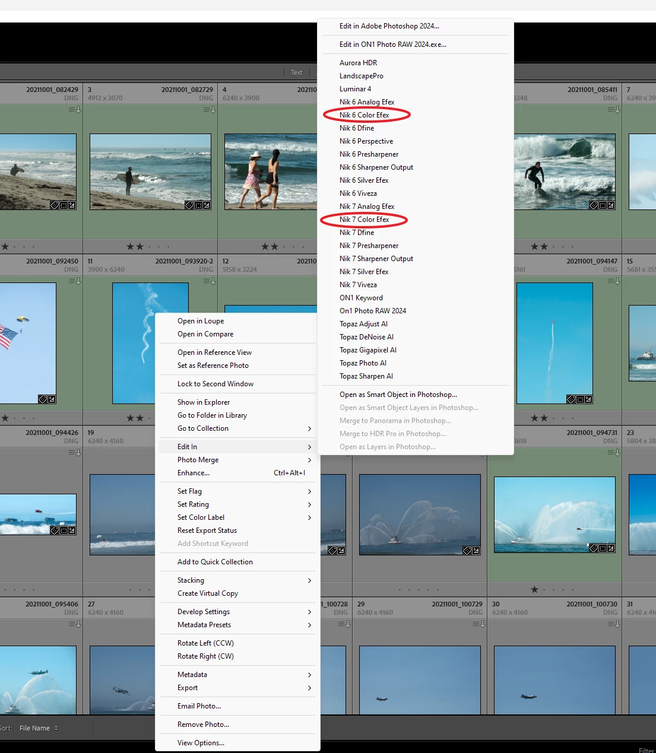656x753 pixels.
Task: Expand the Metadata submenu in context menu
Action: click(x=237, y=675)
